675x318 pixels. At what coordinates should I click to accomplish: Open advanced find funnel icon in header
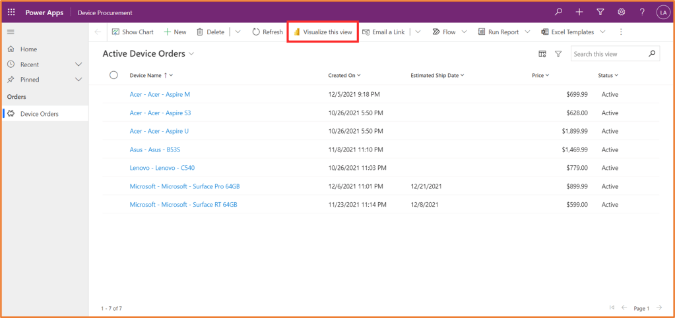coord(600,13)
